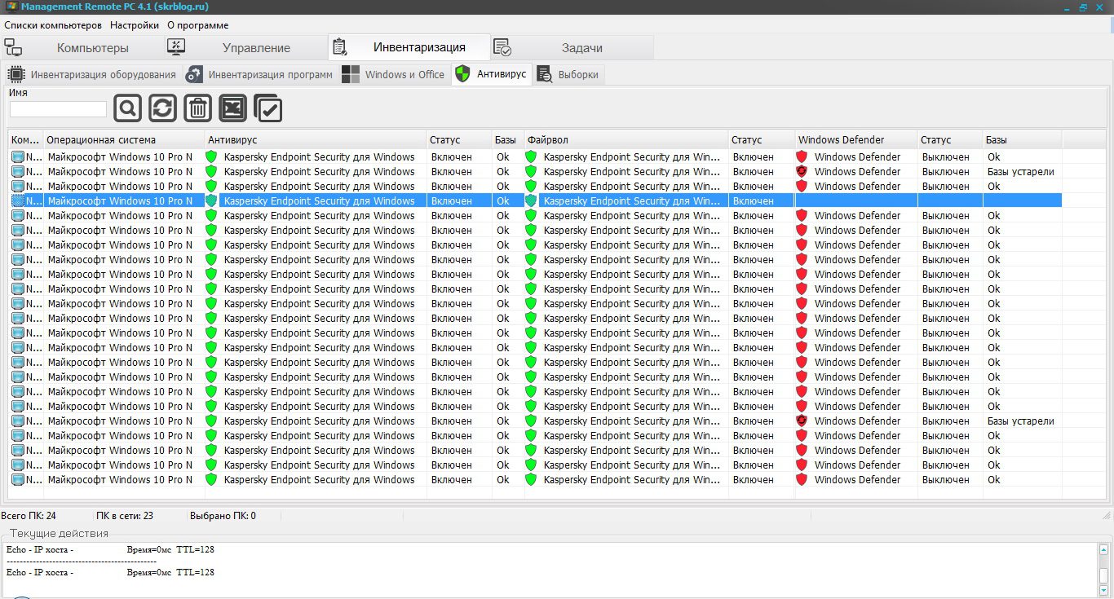Click the status bar resize grip
Screen dimensions: 1114x599
pos(1107,516)
